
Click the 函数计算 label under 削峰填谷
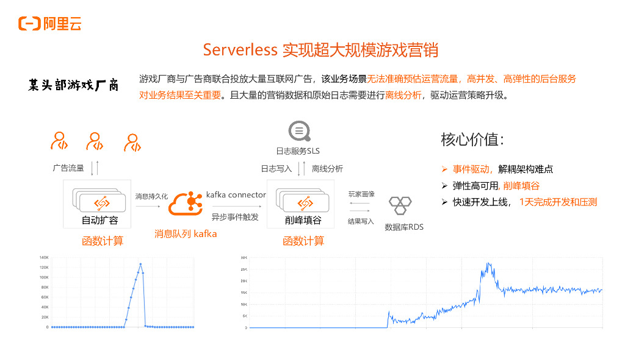pyautogui.click(x=303, y=241)
